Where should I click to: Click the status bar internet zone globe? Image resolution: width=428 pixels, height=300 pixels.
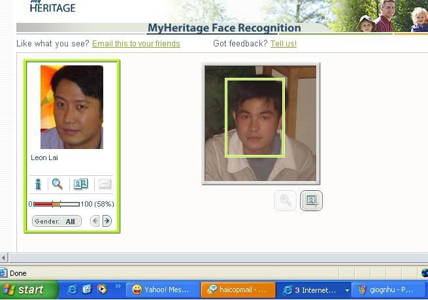(x=425, y=273)
